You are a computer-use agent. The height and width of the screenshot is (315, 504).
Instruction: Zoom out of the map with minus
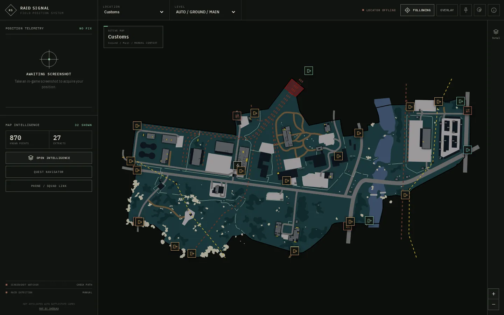click(x=493, y=304)
